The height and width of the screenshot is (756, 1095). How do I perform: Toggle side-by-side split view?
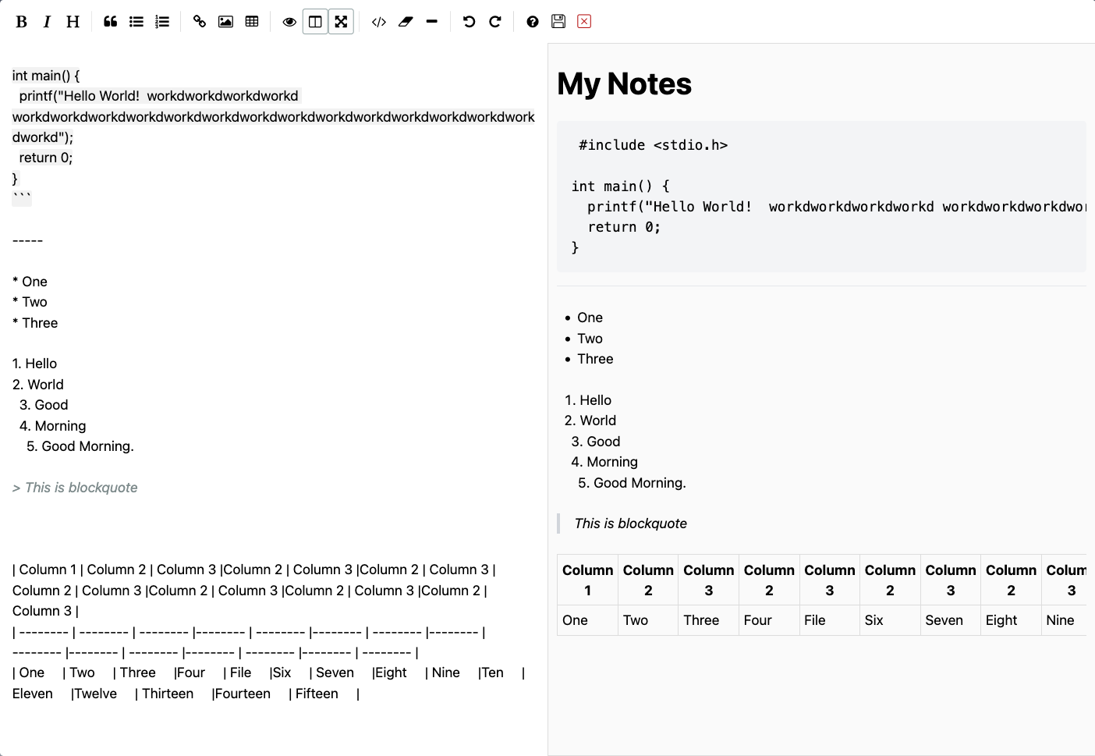point(315,22)
